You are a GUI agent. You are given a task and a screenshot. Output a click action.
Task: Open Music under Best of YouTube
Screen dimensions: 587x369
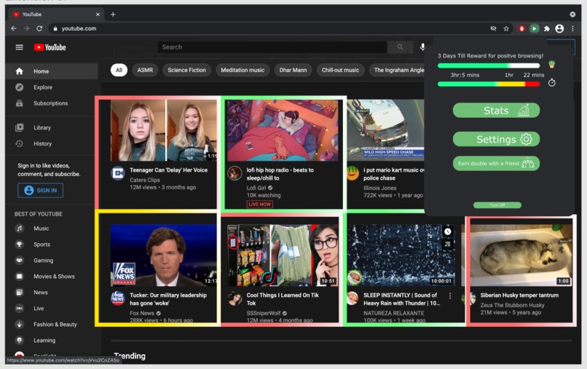tap(52, 229)
